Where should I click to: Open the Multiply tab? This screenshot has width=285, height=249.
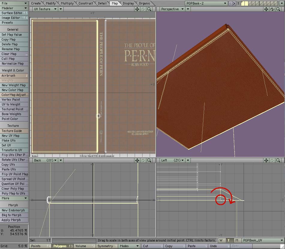pos(67,3)
